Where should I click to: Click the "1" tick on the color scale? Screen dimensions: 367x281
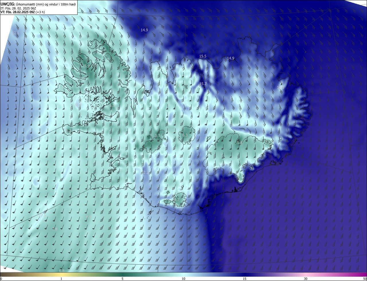61,279
